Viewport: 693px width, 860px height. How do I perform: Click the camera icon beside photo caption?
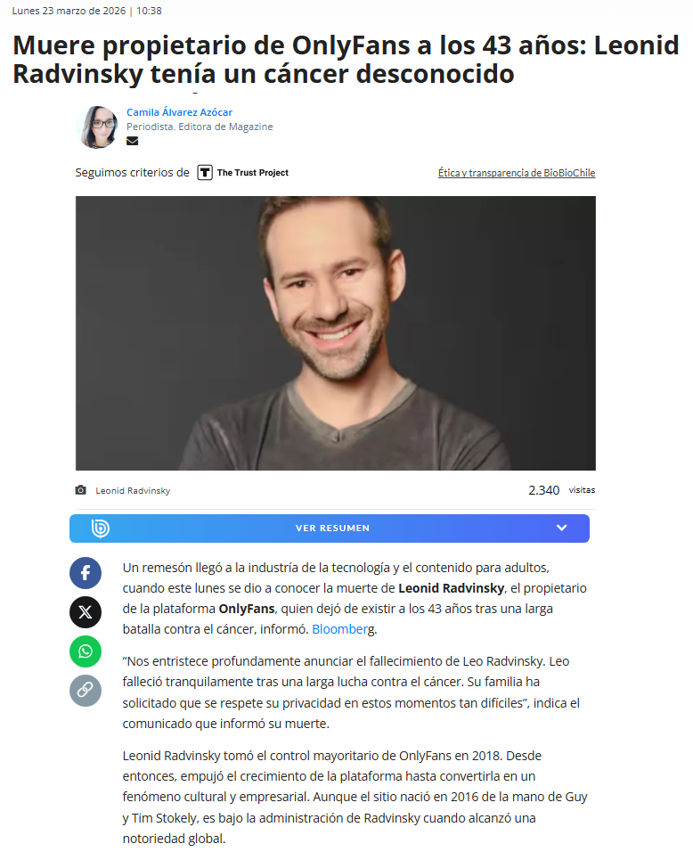point(80,490)
